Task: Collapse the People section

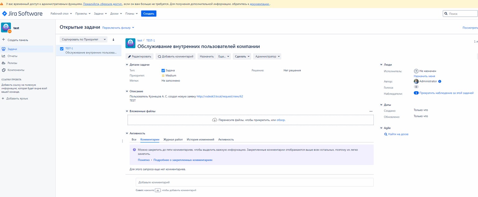Action: [x=381, y=65]
